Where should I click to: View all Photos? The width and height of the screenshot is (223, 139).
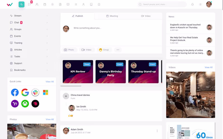pyautogui.click(x=50, y=120)
